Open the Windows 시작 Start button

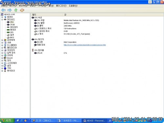point(7,120)
